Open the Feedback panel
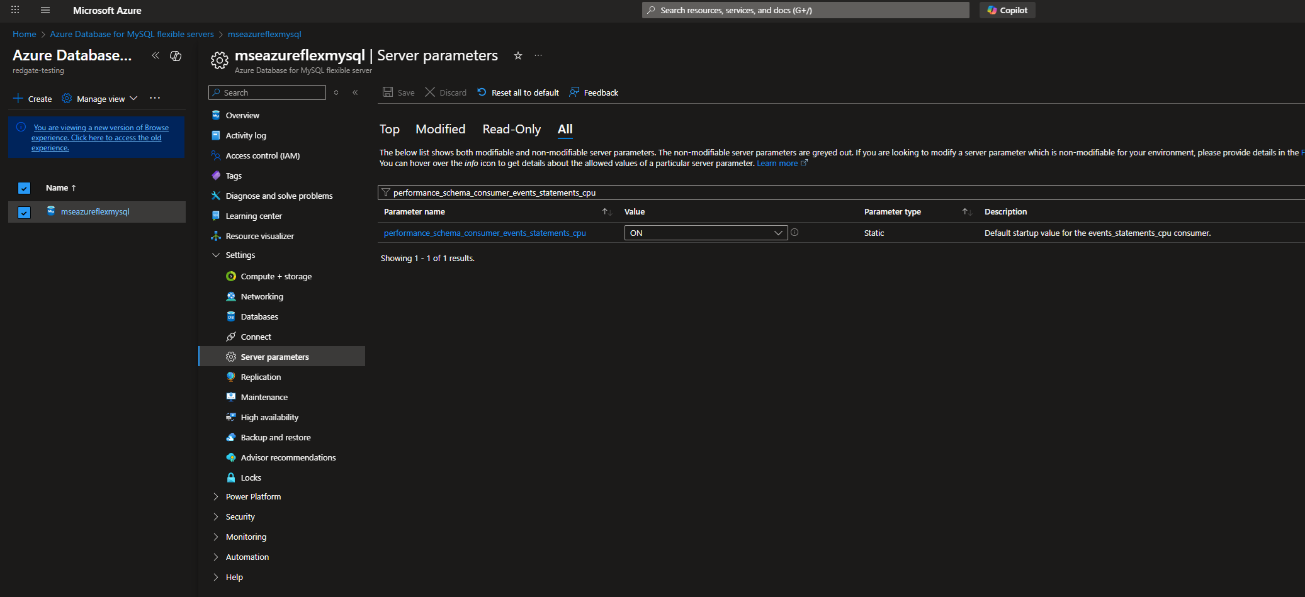This screenshot has height=597, width=1305. (x=594, y=92)
